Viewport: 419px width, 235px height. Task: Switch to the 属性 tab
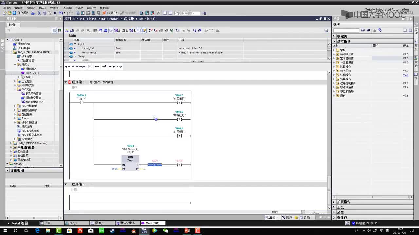pos(271,218)
